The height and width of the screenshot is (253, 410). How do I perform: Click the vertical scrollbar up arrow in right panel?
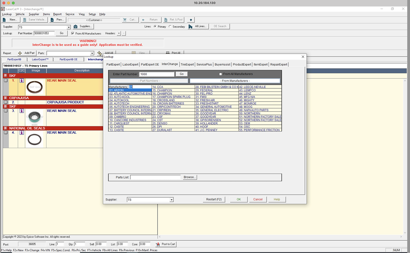[405, 81]
